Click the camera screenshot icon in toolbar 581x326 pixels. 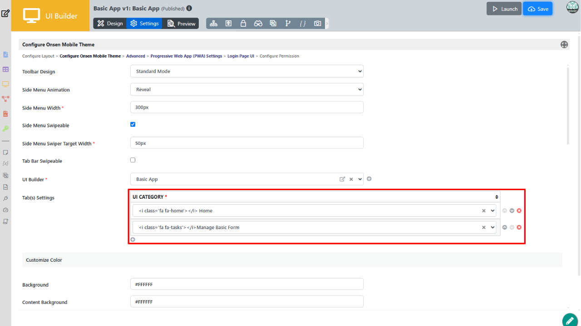coord(317,24)
